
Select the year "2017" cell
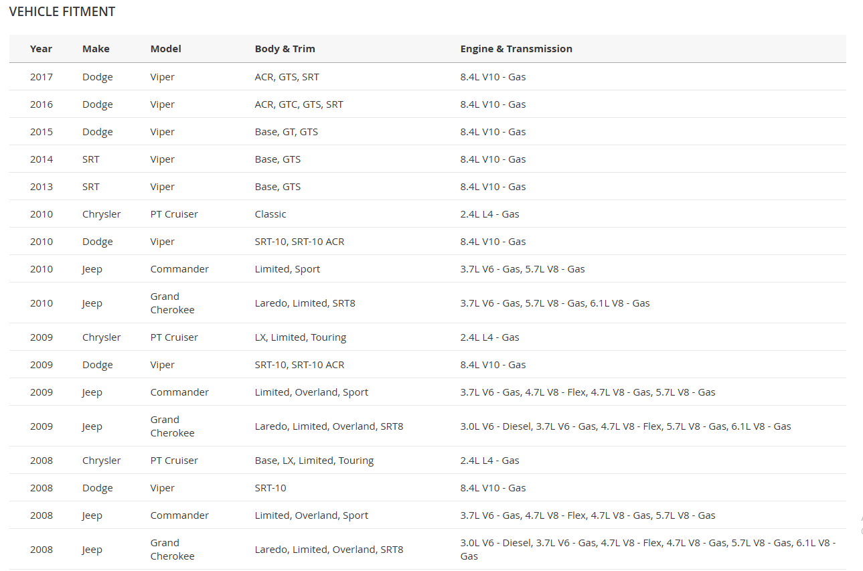click(42, 77)
